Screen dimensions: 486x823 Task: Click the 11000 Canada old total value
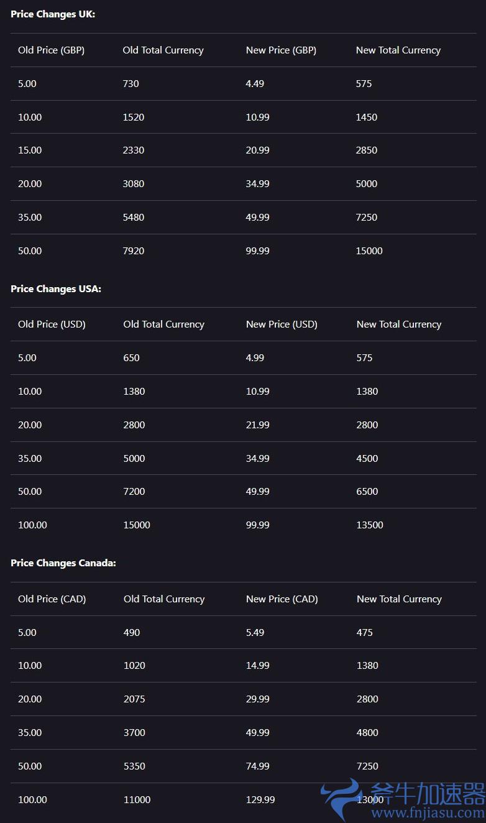point(137,800)
